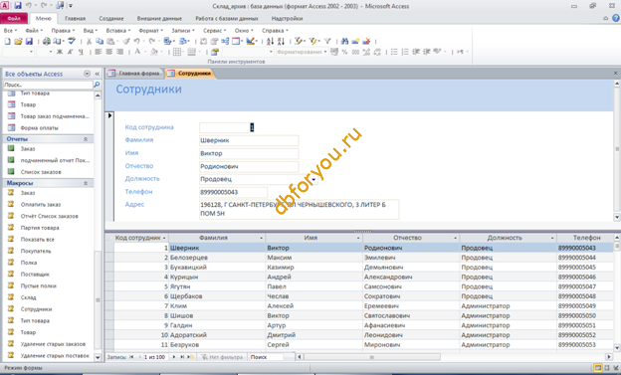Open the Должность combo box dropdown arrow
This screenshot has width=621, height=375.
(x=313, y=179)
